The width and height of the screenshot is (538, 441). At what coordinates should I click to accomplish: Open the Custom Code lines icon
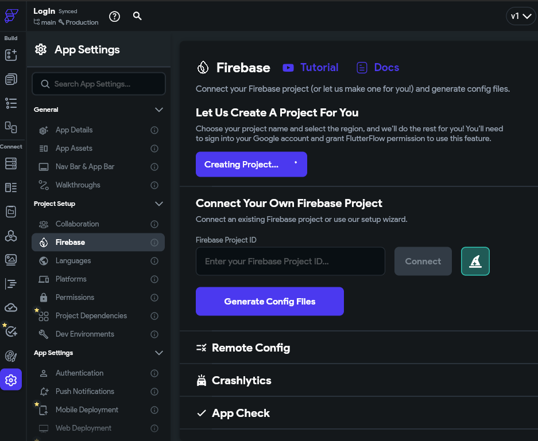[11, 284]
